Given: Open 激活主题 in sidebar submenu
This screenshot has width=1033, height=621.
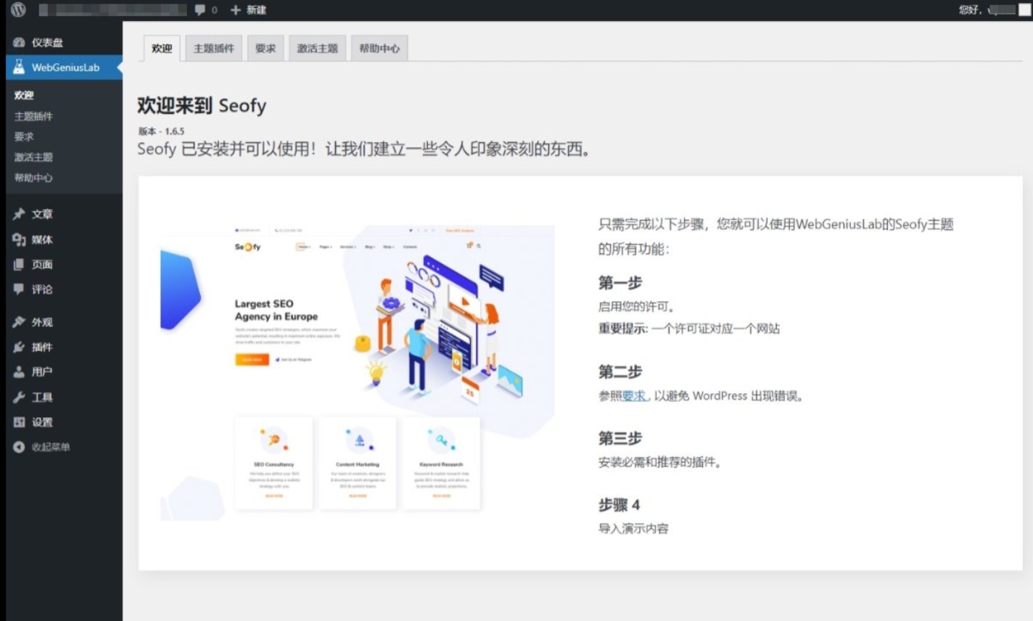Looking at the screenshot, I should coord(33,157).
